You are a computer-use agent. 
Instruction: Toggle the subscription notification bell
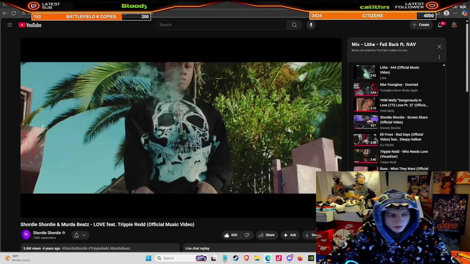76,235
